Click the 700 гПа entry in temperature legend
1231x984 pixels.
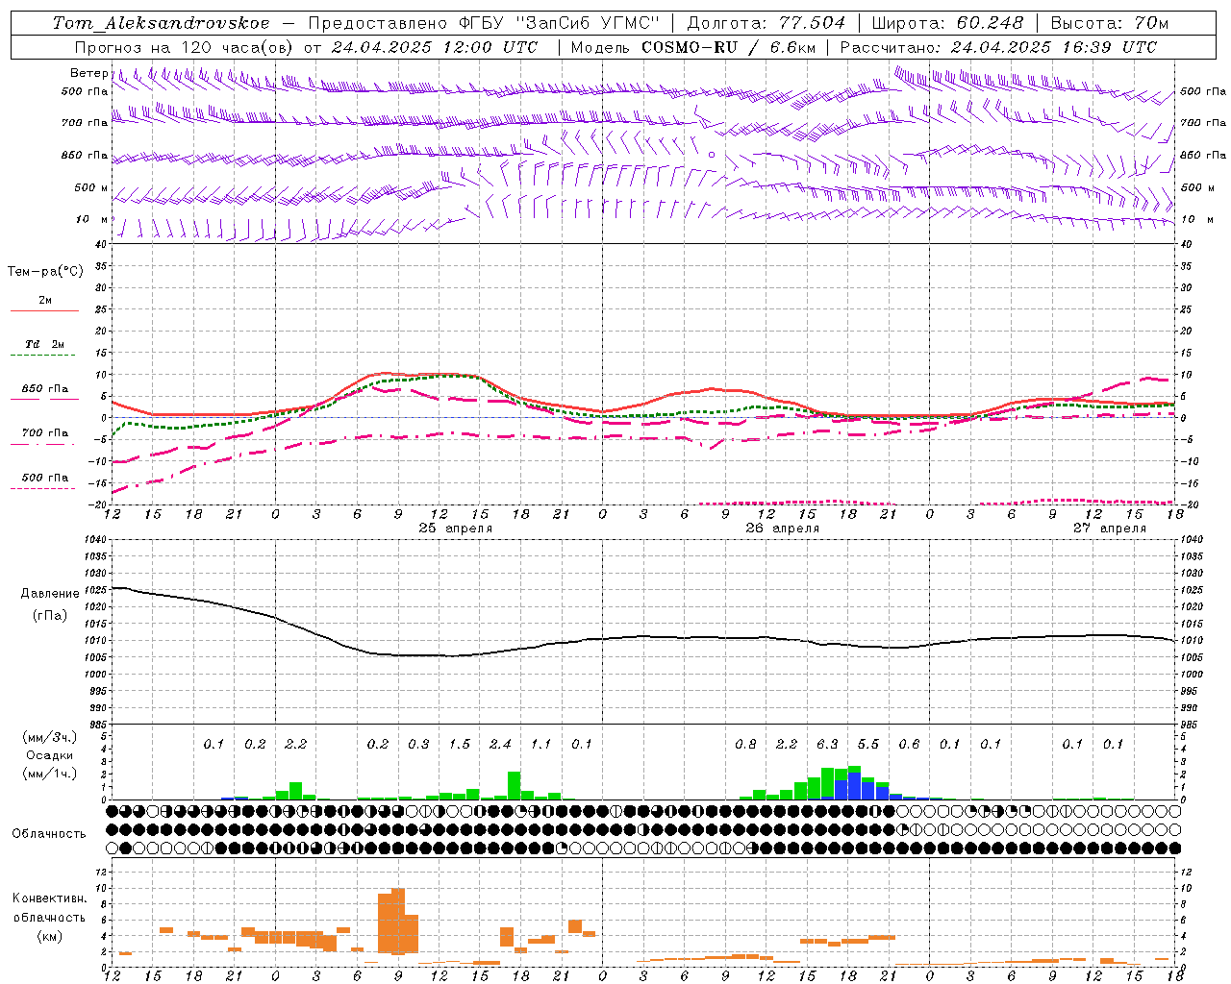click(x=45, y=432)
